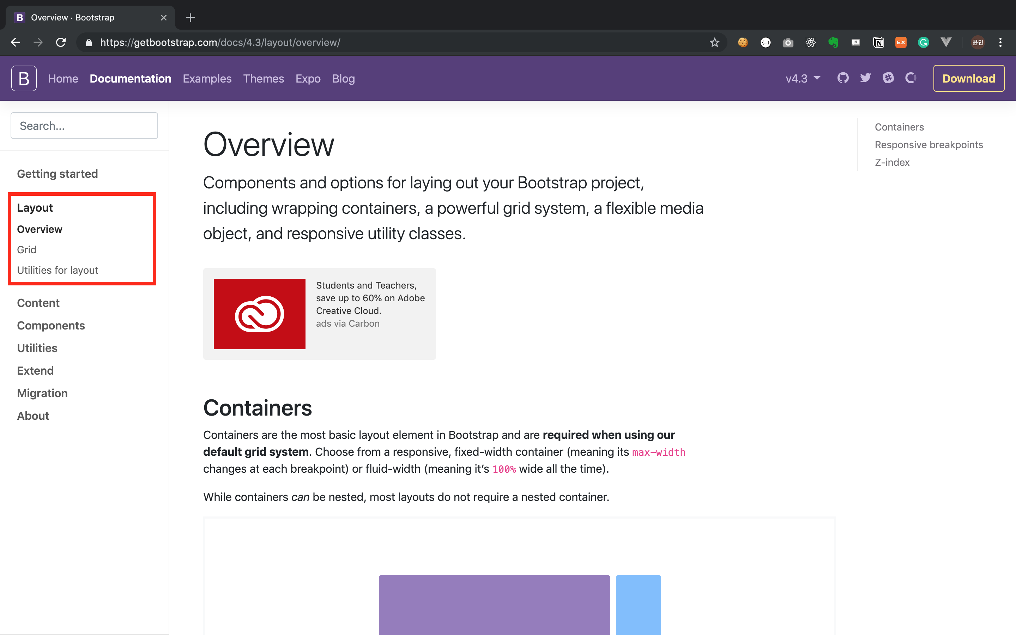The width and height of the screenshot is (1016, 635).
Task: Click the Grammarly extension icon
Action: tap(923, 42)
